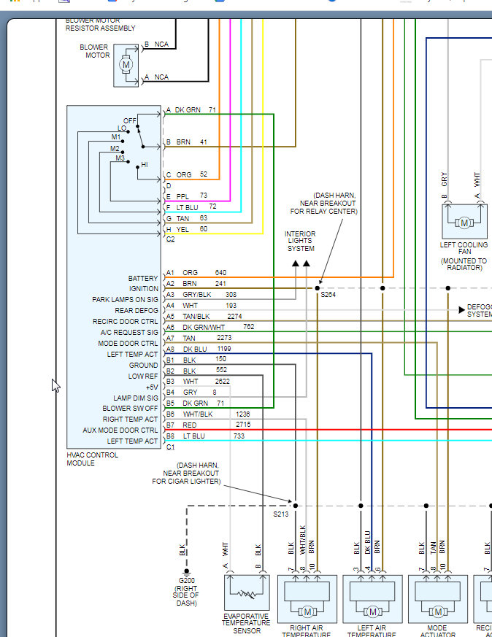Click the S213 splice dot
The width and height of the screenshot is (492, 637).
tap(296, 506)
